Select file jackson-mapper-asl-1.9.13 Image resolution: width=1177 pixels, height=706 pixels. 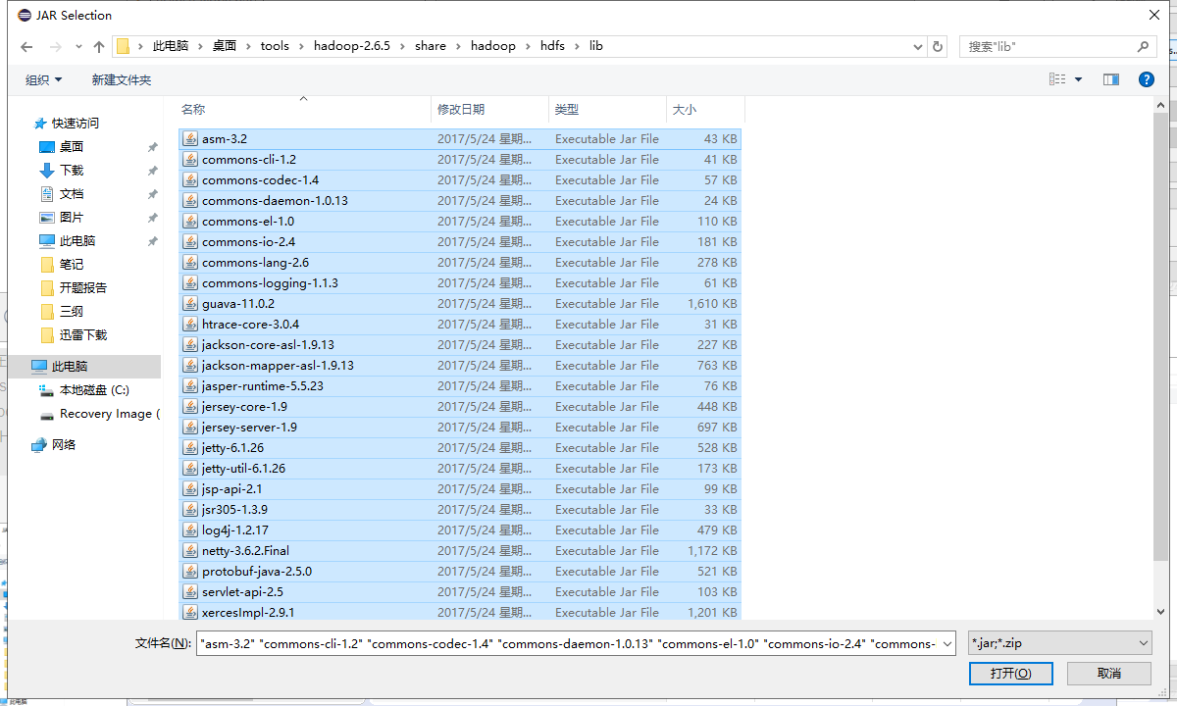[x=460, y=366]
